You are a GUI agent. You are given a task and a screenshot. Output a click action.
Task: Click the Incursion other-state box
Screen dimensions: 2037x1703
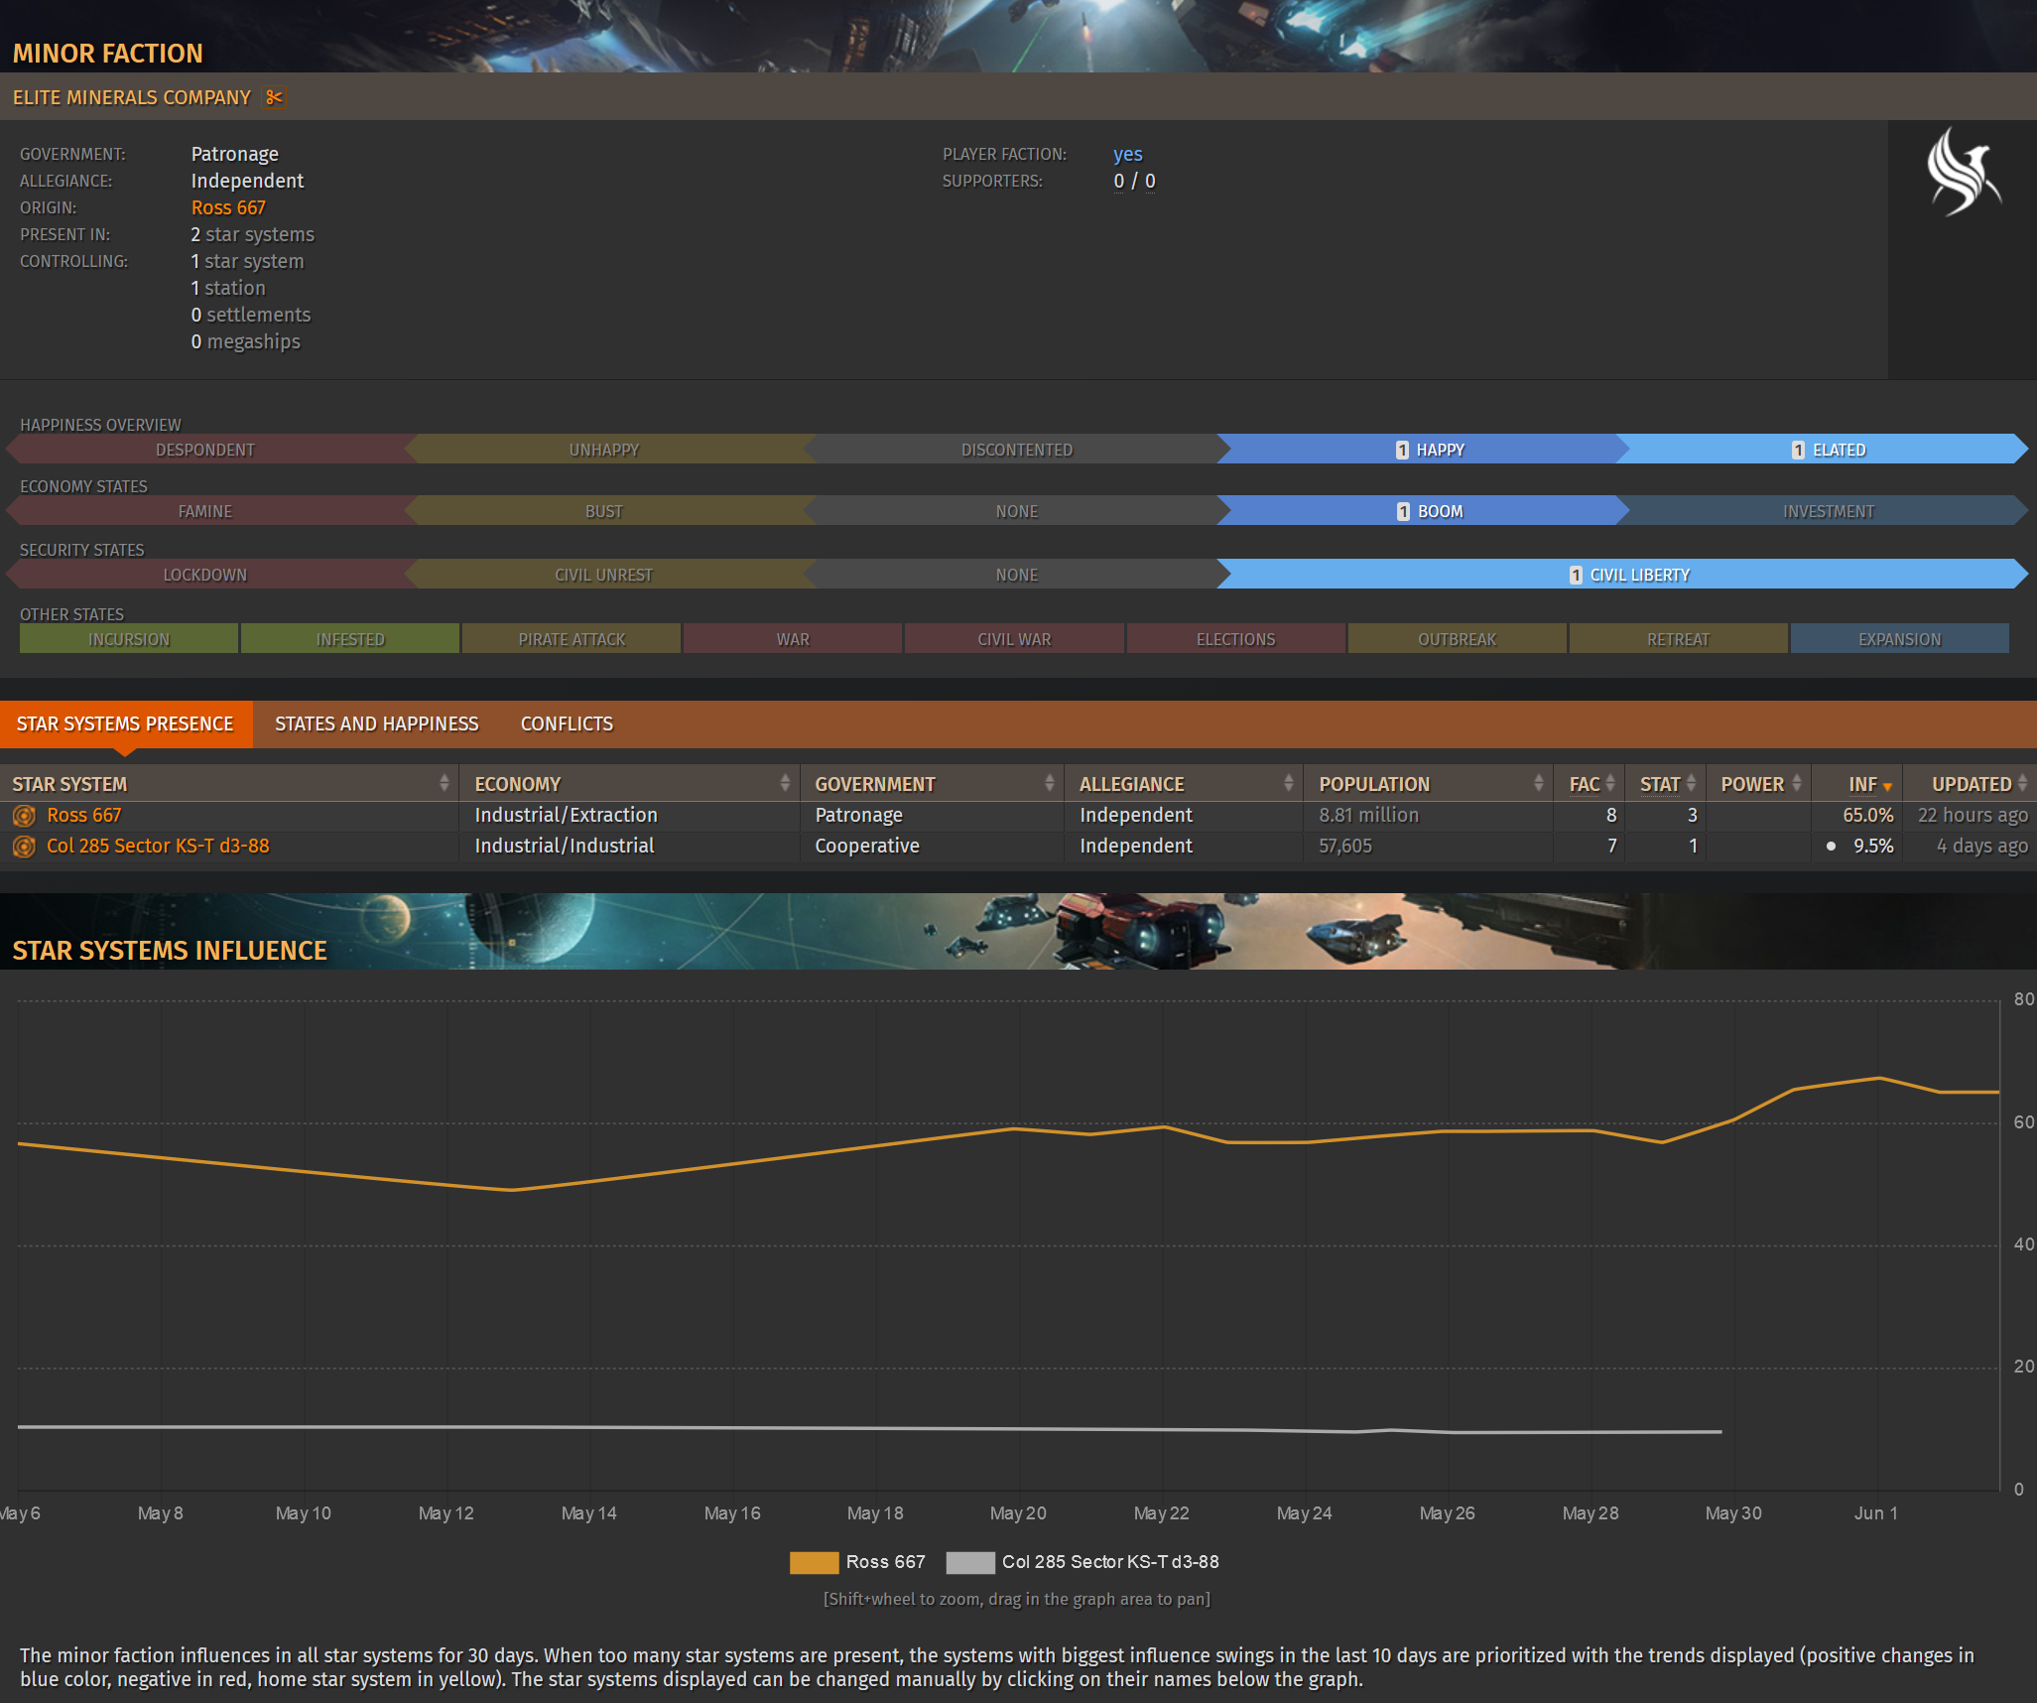(129, 639)
